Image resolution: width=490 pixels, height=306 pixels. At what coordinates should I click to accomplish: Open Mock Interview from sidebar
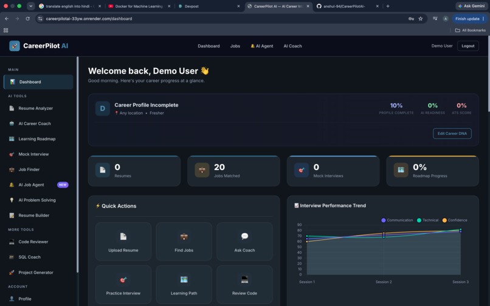pos(38,154)
